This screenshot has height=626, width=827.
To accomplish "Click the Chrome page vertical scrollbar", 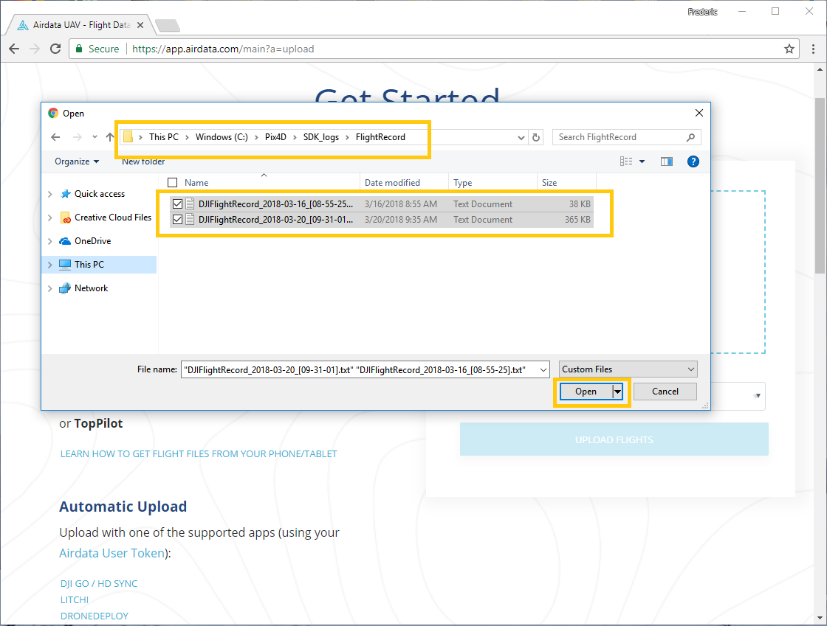I will pyautogui.click(x=820, y=186).
